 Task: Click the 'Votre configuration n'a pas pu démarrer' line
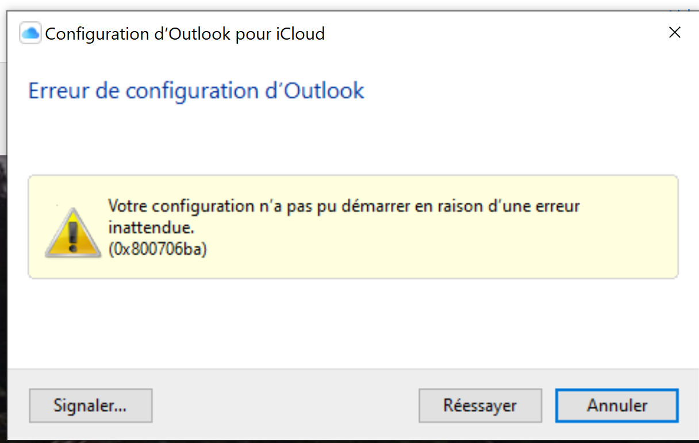click(344, 206)
